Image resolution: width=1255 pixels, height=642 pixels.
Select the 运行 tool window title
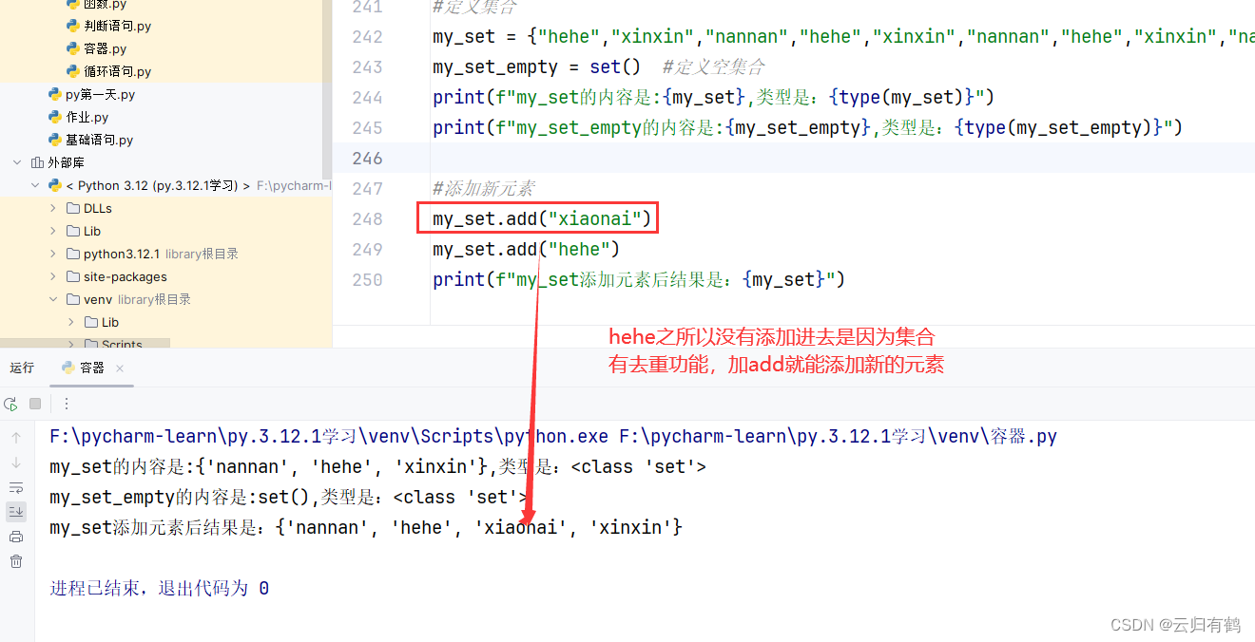pos(22,368)
